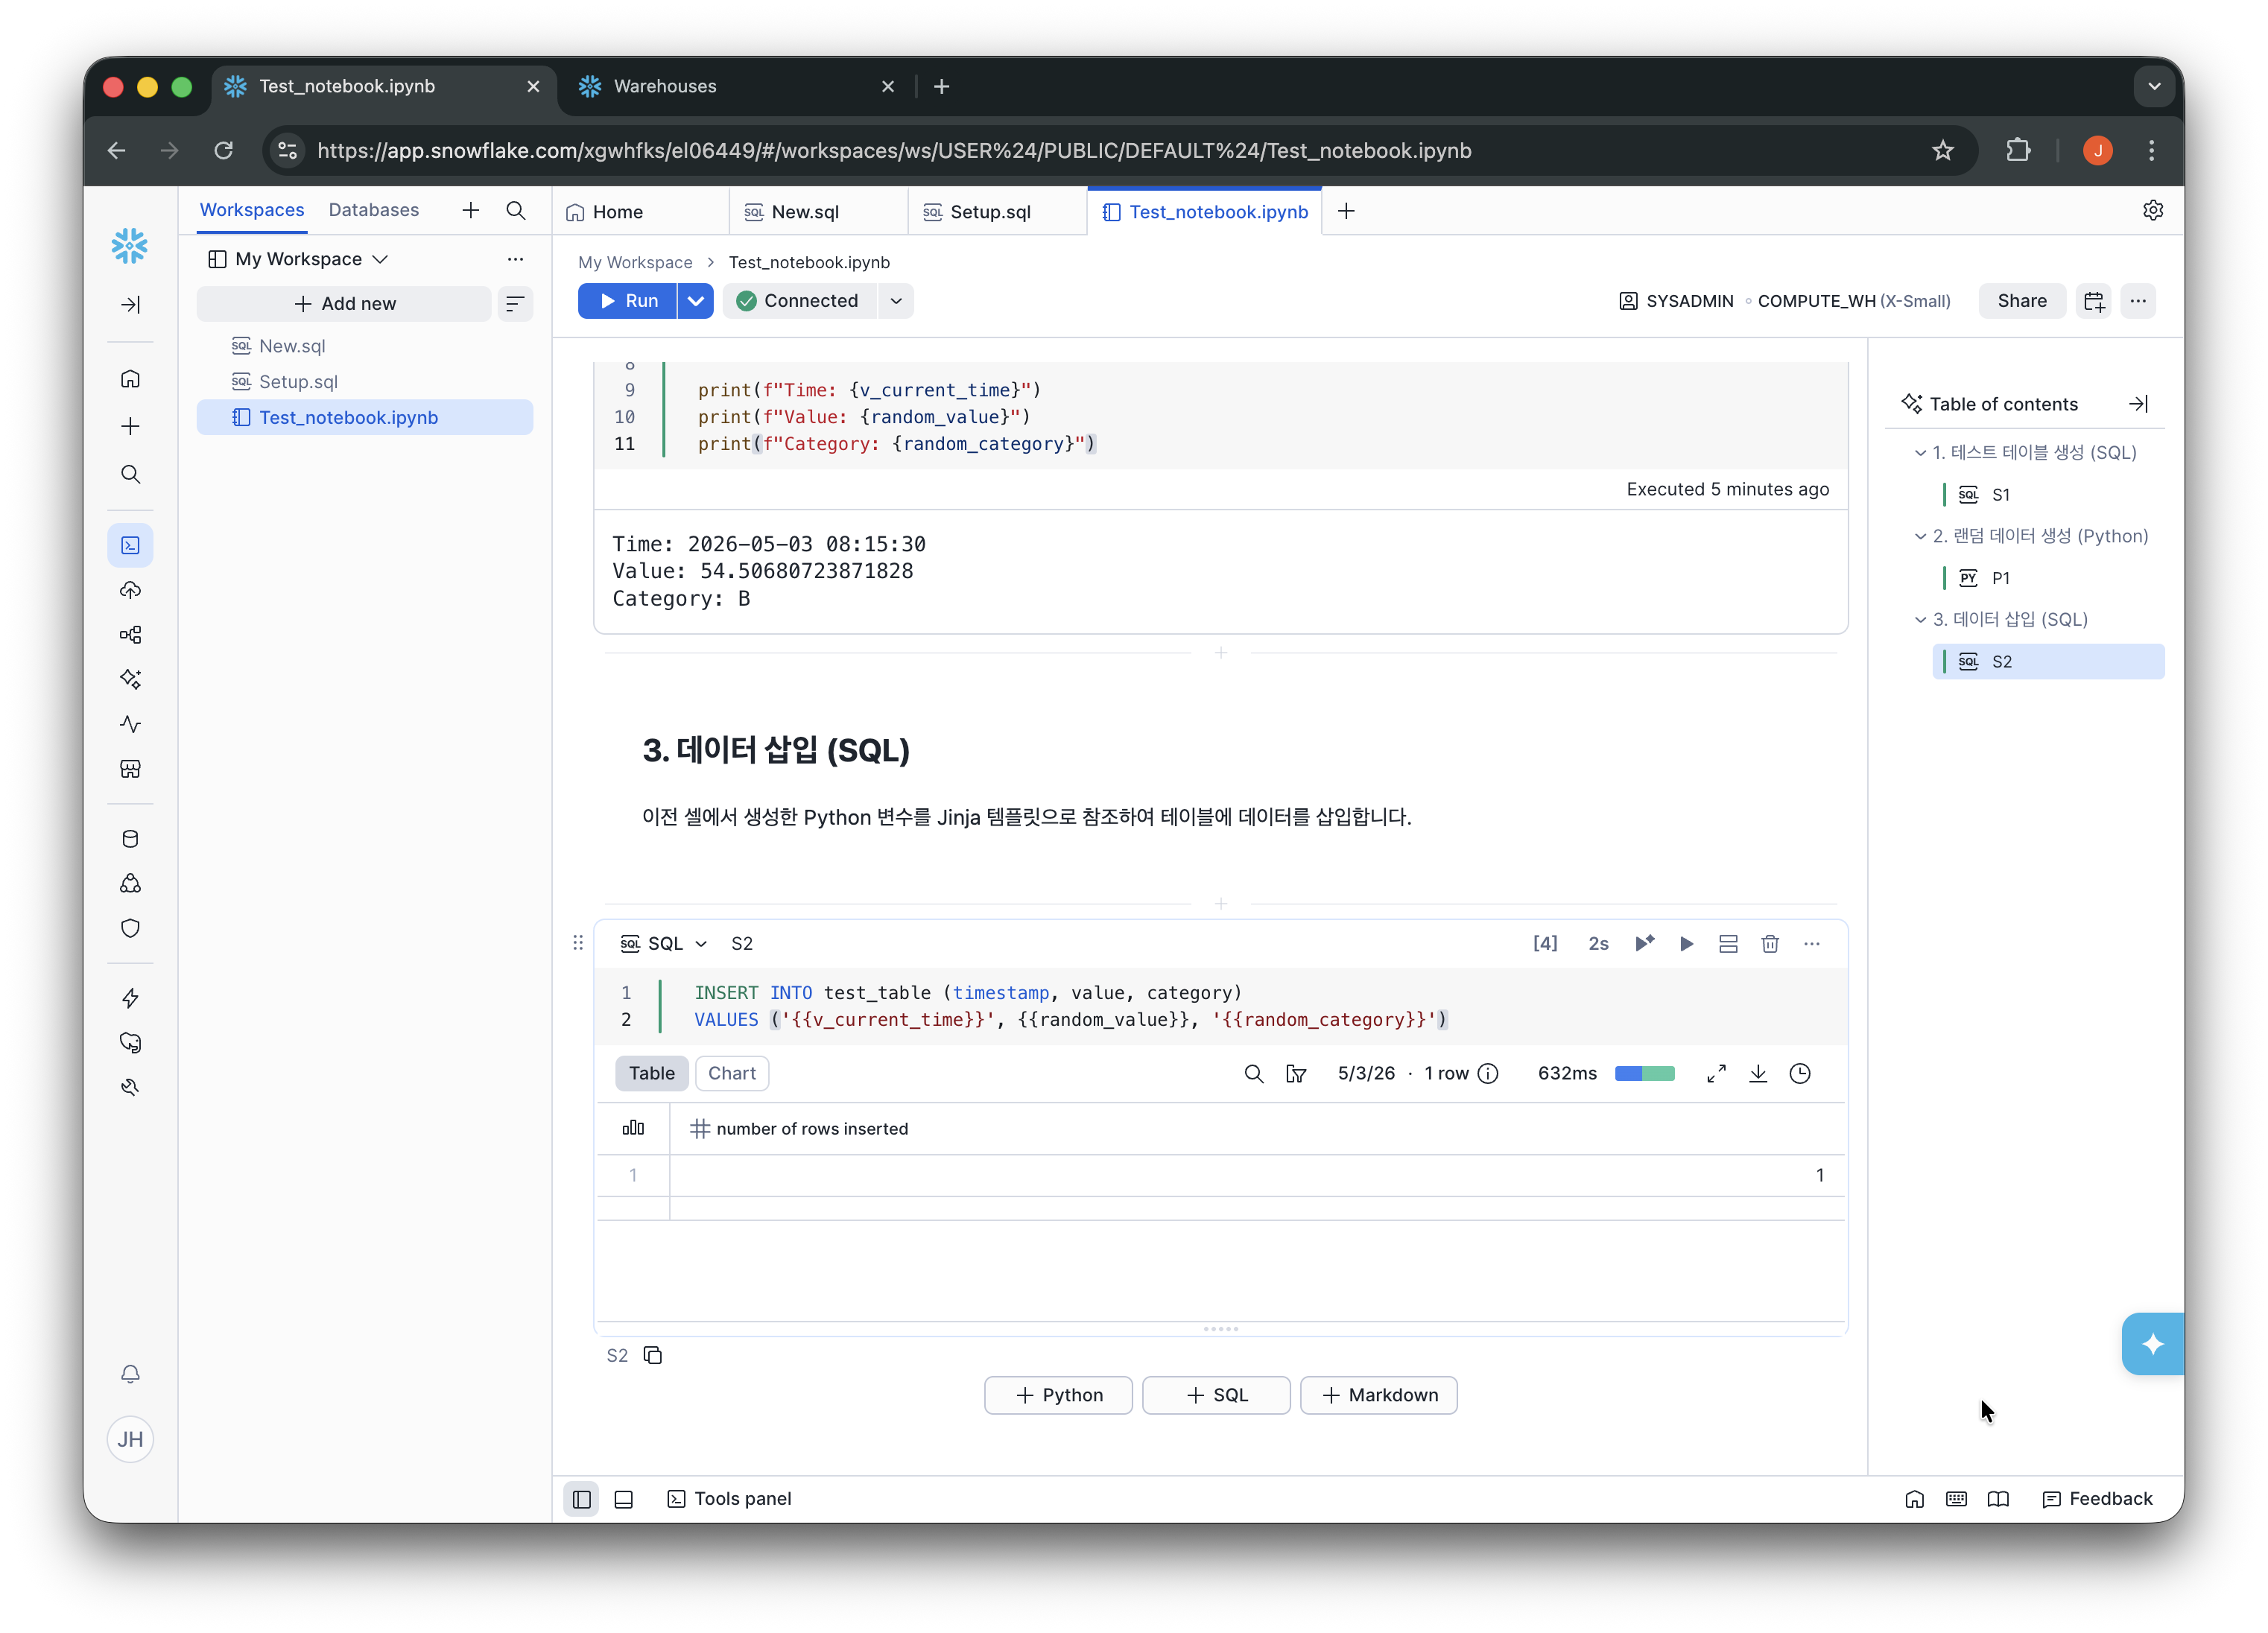The image size is (2268, 1633).
Task: Collapse the Table of contents panel
Action: coord(2138,404)
